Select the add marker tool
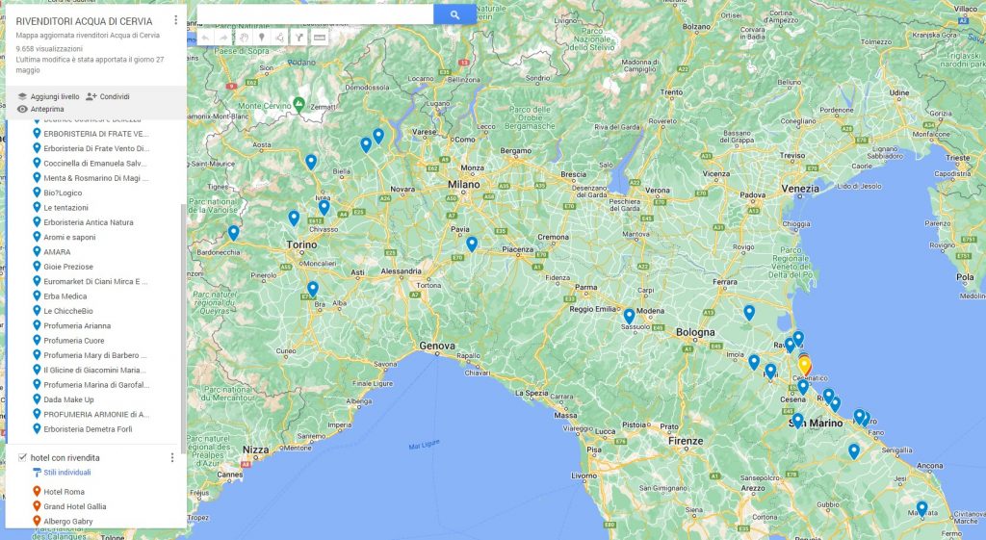Viewport: 986px width, 540px height. click(262, 38)
